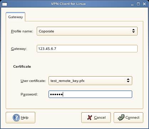Screen dimensions: 149x129
Task: Click the Profile name dropdown arrows
Action: tap(133, 31)
